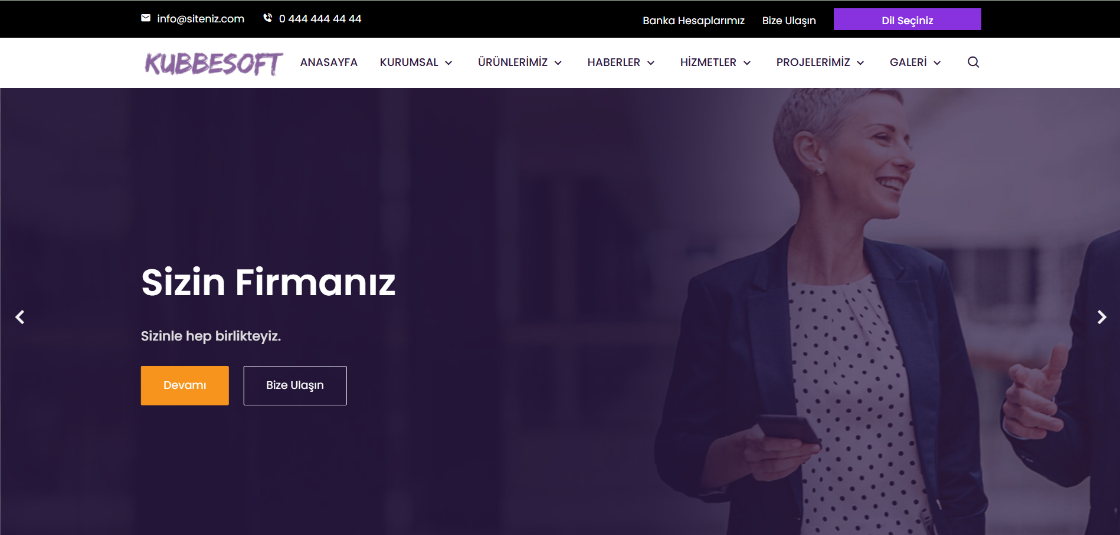Expand the Galeri menu chevron
This screenshot has width=1120, height=535.
(937, 63)
